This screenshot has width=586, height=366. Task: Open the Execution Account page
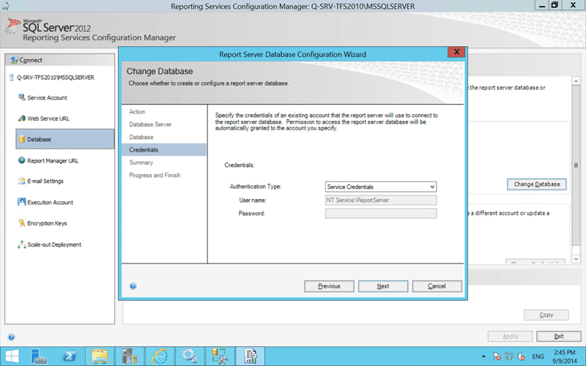pyautogui.click(x=50, y=203)
